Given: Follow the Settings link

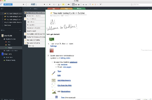Looking at the screenshot, I should (53, 46).
